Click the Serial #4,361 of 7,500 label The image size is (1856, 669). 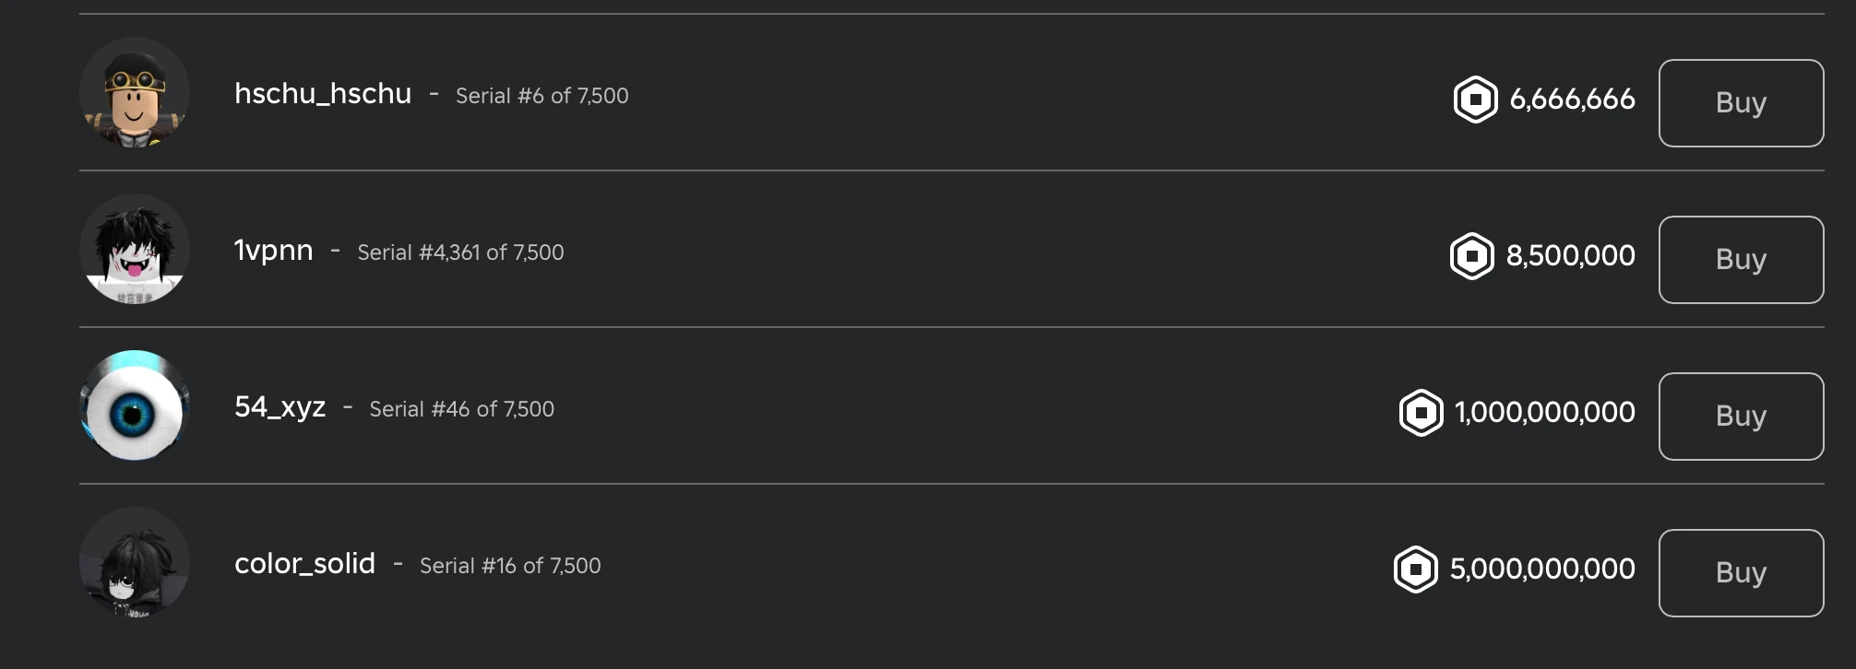pos(460,252)
